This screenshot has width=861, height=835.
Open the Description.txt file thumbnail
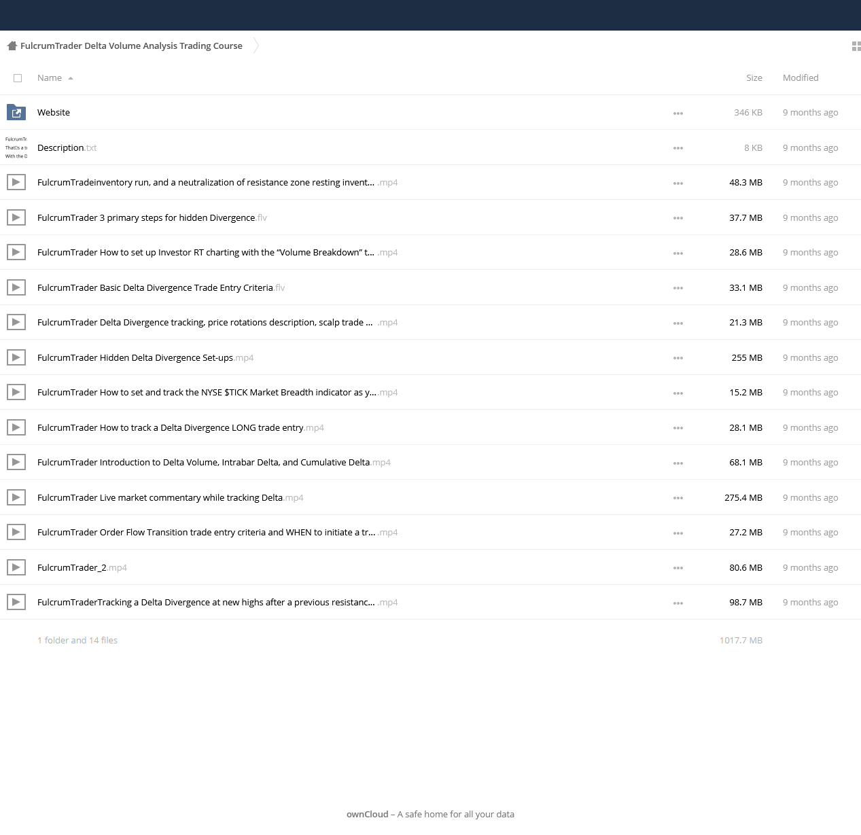pos(16,147)
